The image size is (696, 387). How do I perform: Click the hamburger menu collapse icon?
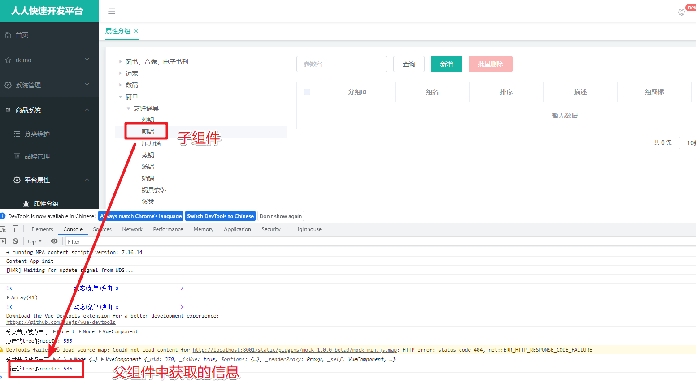[112, 11]
